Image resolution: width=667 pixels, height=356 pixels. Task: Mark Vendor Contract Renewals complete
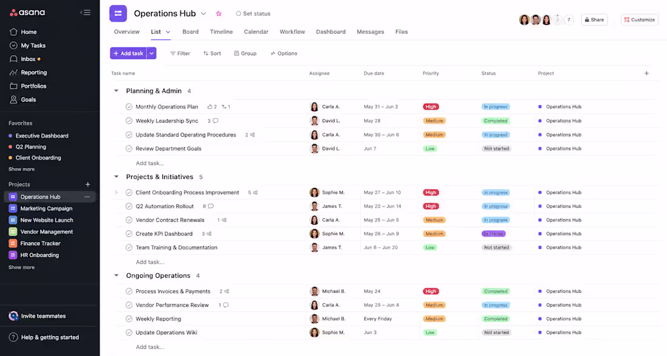pos(129,220)
